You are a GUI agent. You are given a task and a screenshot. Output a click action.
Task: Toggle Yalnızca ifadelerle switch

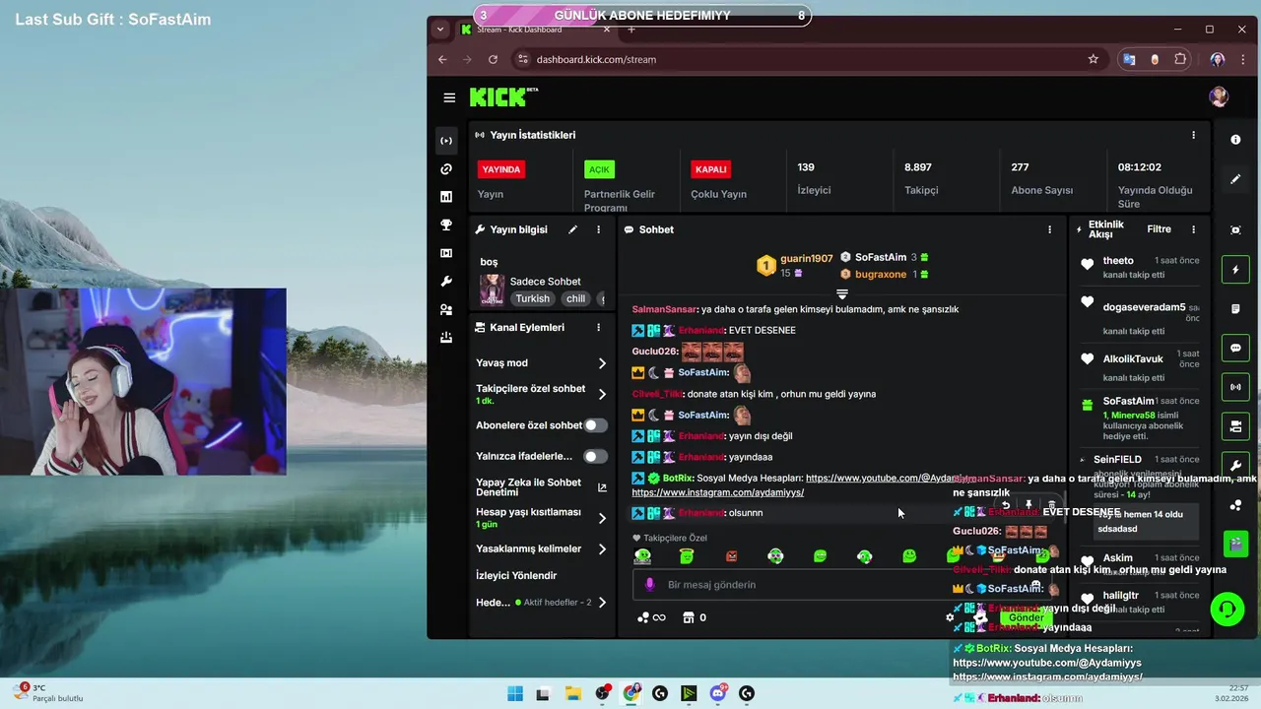click(595, 456)
